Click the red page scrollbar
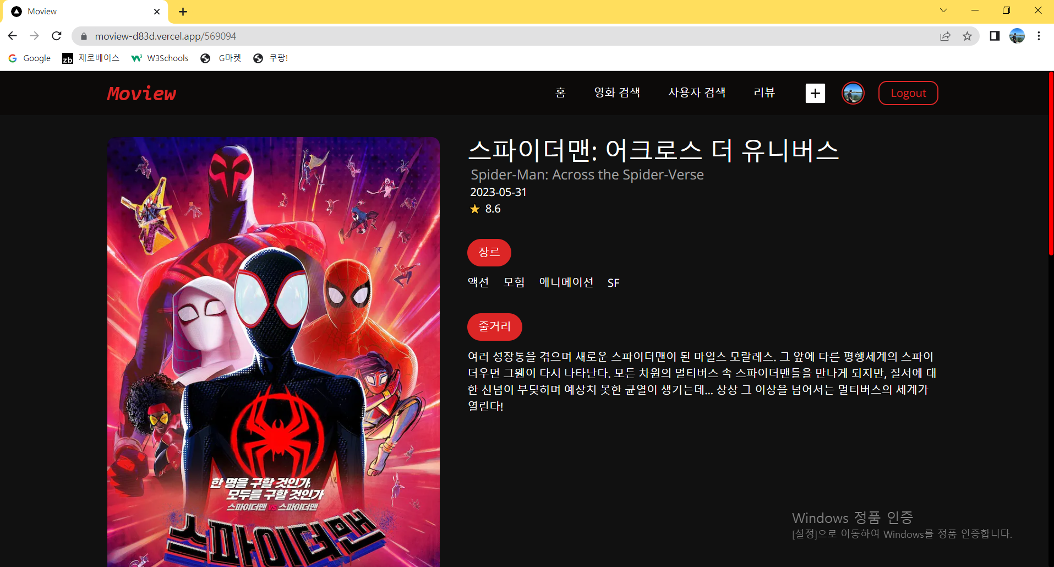The height and width of the screenshot is (567, 1054). pos(1051,163)
